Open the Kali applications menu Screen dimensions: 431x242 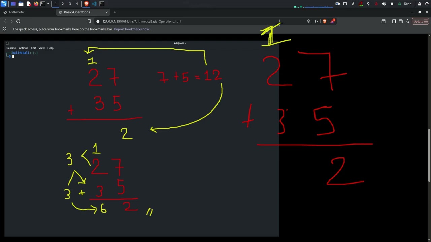coord(4,4)
